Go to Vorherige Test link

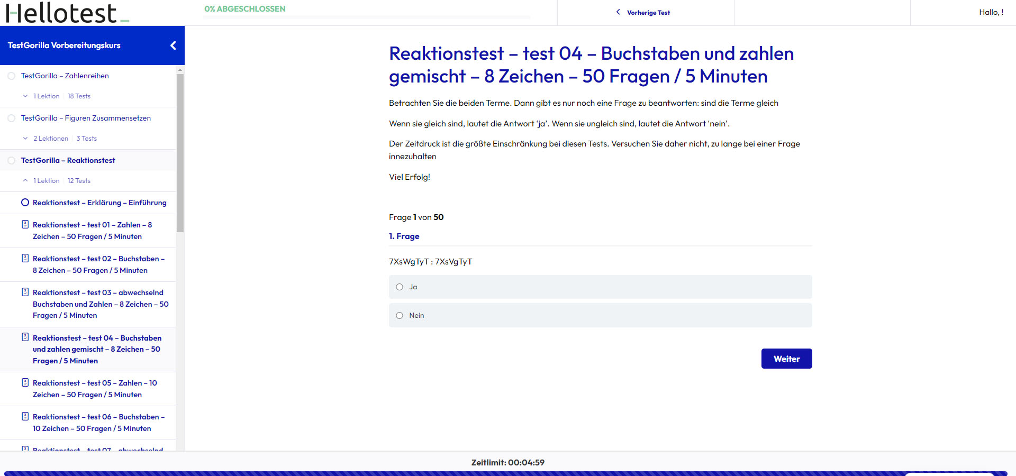[x=648, y=13]
